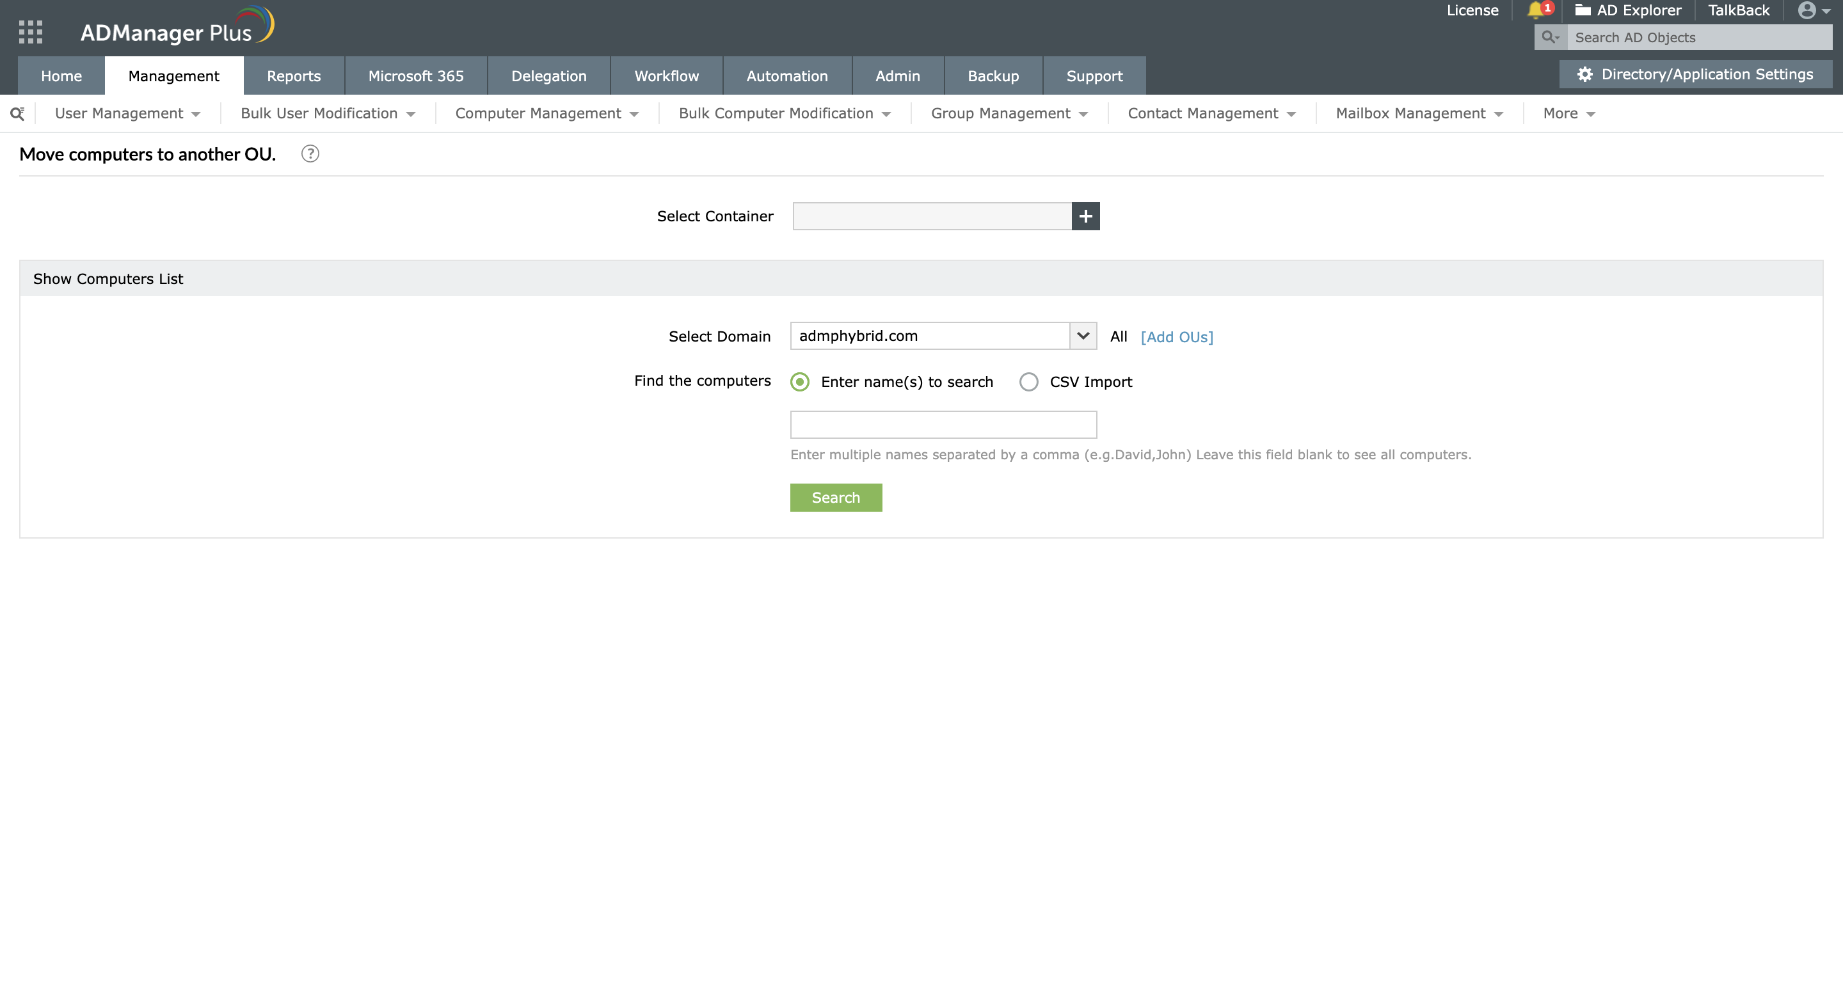Screen dimensions: 1843x994
Task: Open the Automation tab
Action: point(786,76)
